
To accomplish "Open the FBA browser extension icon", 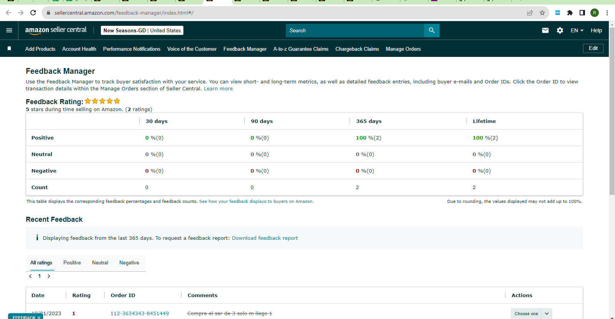I will [558, 13].
